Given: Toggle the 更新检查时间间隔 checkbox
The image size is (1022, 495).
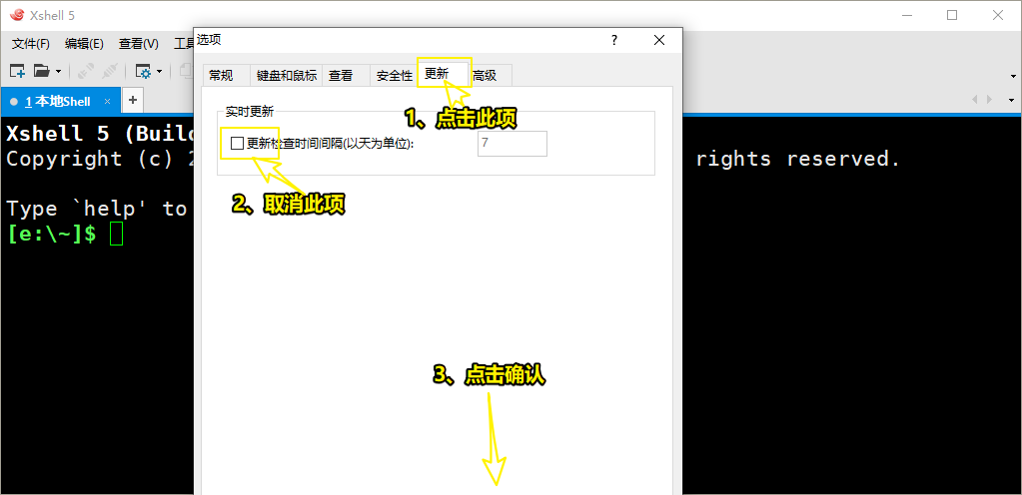Looking at the screenshot, I should click(237, 144).
